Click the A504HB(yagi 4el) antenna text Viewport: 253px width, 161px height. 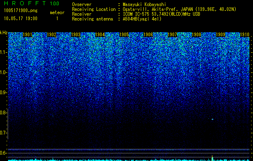point(142,19)
